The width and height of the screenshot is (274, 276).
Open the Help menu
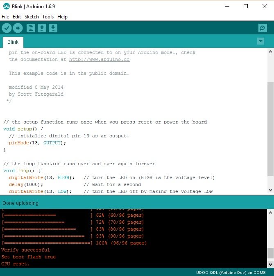click(x=62, y=17)
